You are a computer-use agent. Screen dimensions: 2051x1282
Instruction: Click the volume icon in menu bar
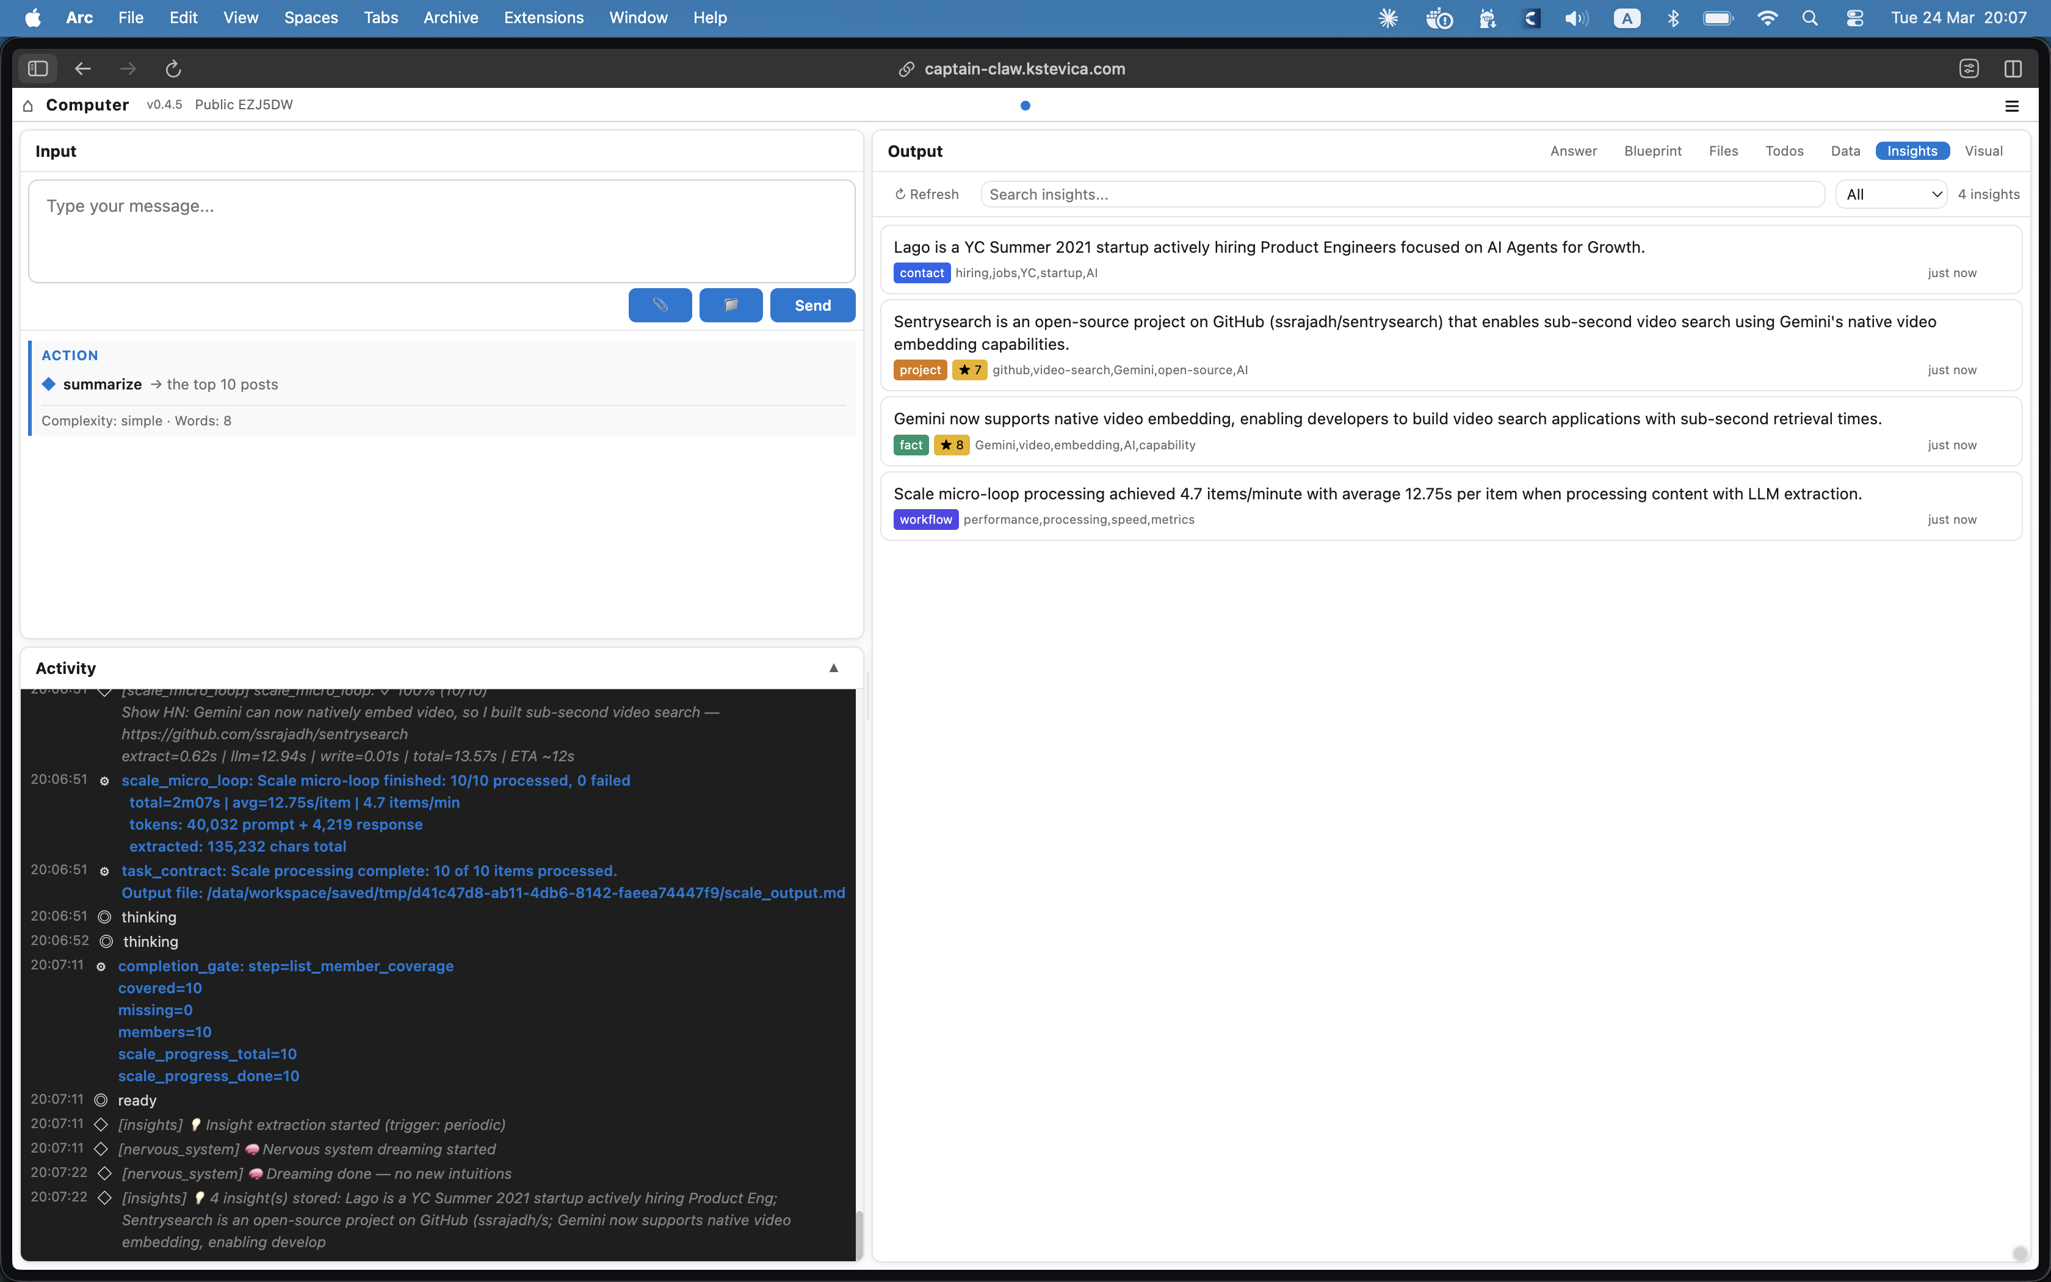click(1575, 18)
